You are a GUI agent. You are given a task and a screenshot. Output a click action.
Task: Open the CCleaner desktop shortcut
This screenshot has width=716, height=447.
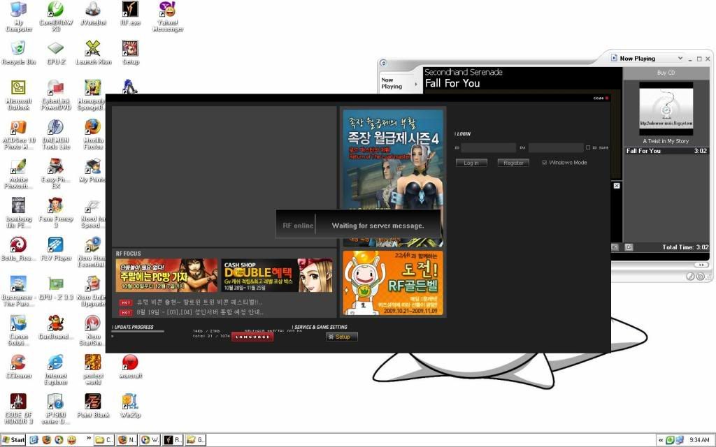pos(19,366)
